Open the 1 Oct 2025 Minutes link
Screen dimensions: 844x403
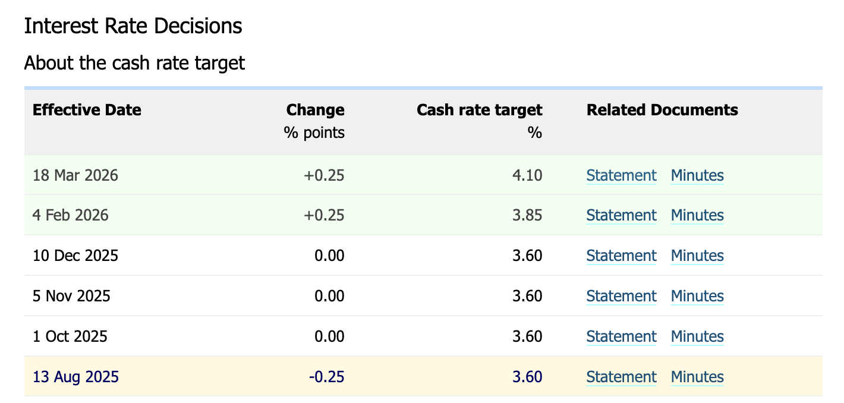[x=697, y=336]
